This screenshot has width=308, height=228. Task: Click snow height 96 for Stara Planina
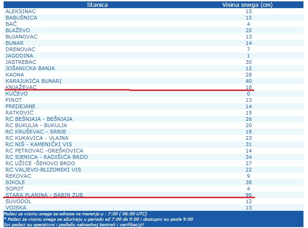tap(249, 195)
